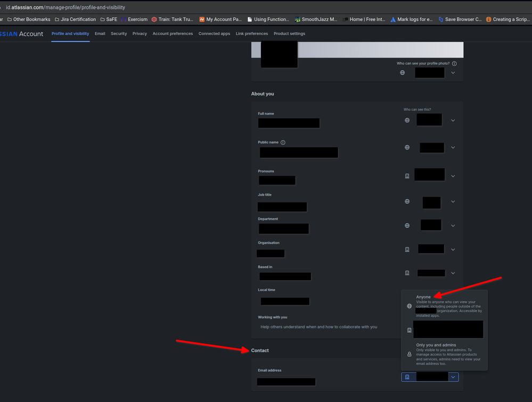Click the Pronouns input field
The height and width of the screenshot is (402, 532).
coord(277,180)
